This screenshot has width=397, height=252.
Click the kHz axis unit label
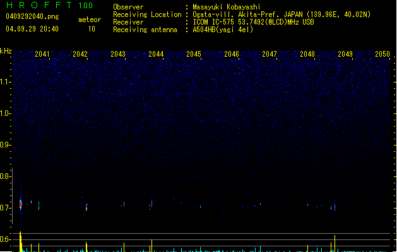tap(6, 51)
